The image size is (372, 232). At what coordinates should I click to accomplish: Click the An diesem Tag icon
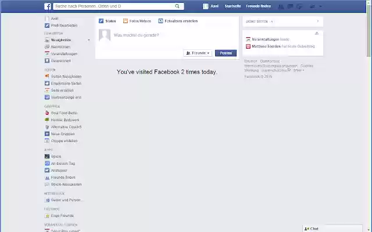47,164
